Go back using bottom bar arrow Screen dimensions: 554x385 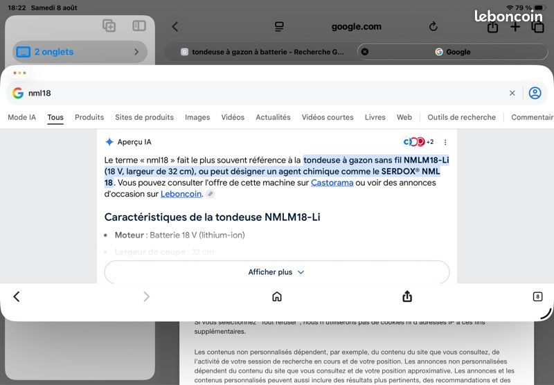[x=17, y=296]
